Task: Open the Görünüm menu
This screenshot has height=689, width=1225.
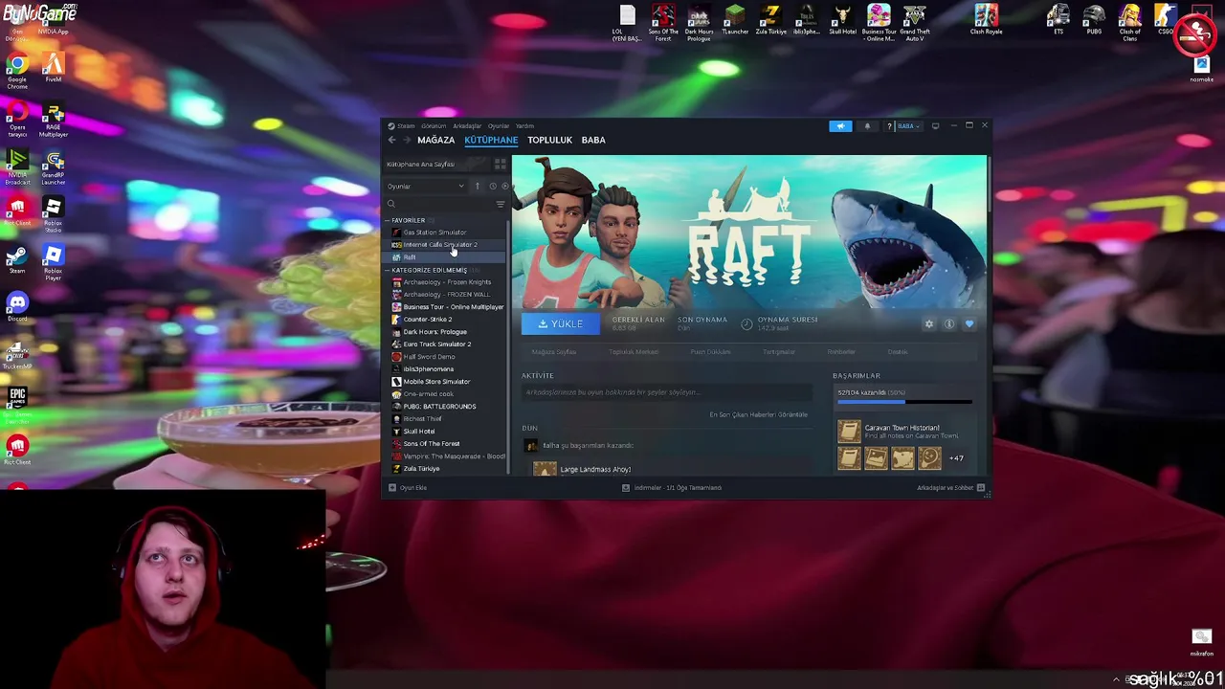Action: pos(434,125)
